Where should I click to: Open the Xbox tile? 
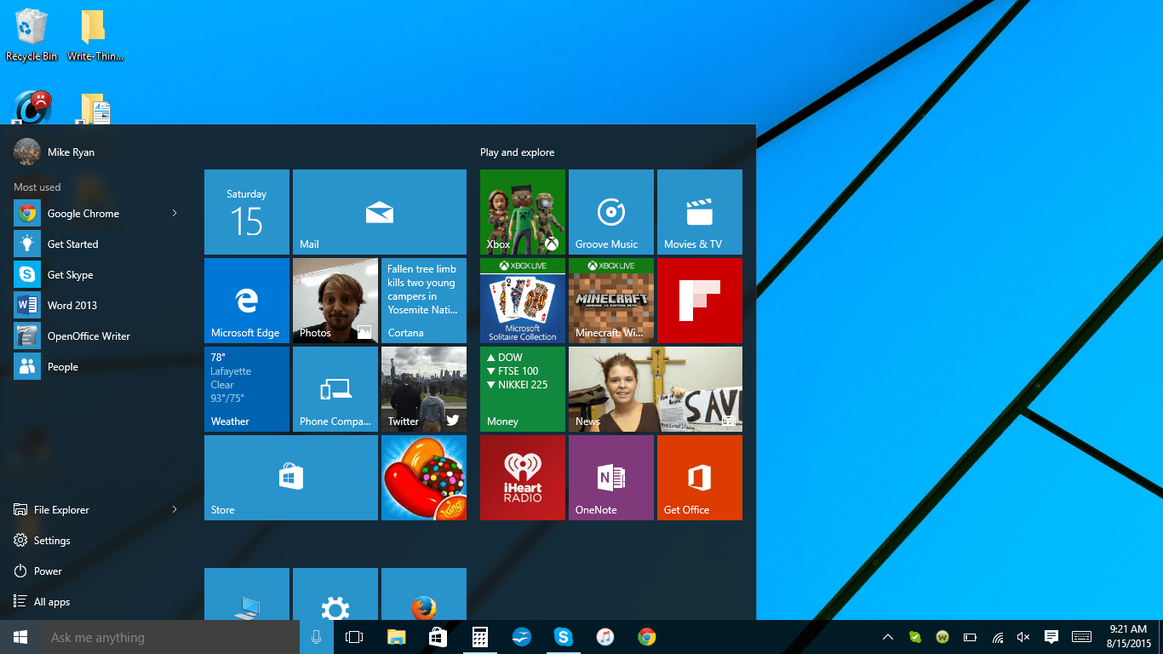[x=523, y=212]
